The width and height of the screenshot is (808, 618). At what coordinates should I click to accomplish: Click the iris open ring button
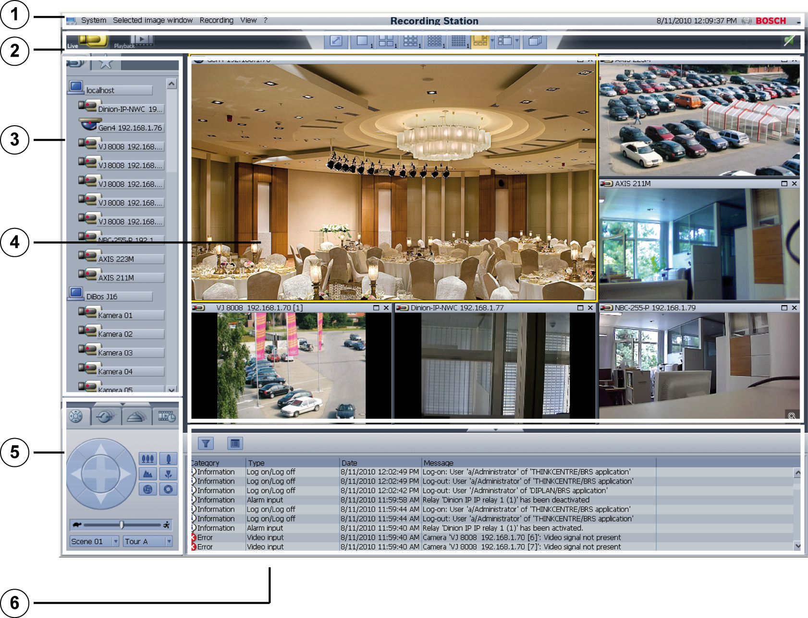(x=168, y=489)
